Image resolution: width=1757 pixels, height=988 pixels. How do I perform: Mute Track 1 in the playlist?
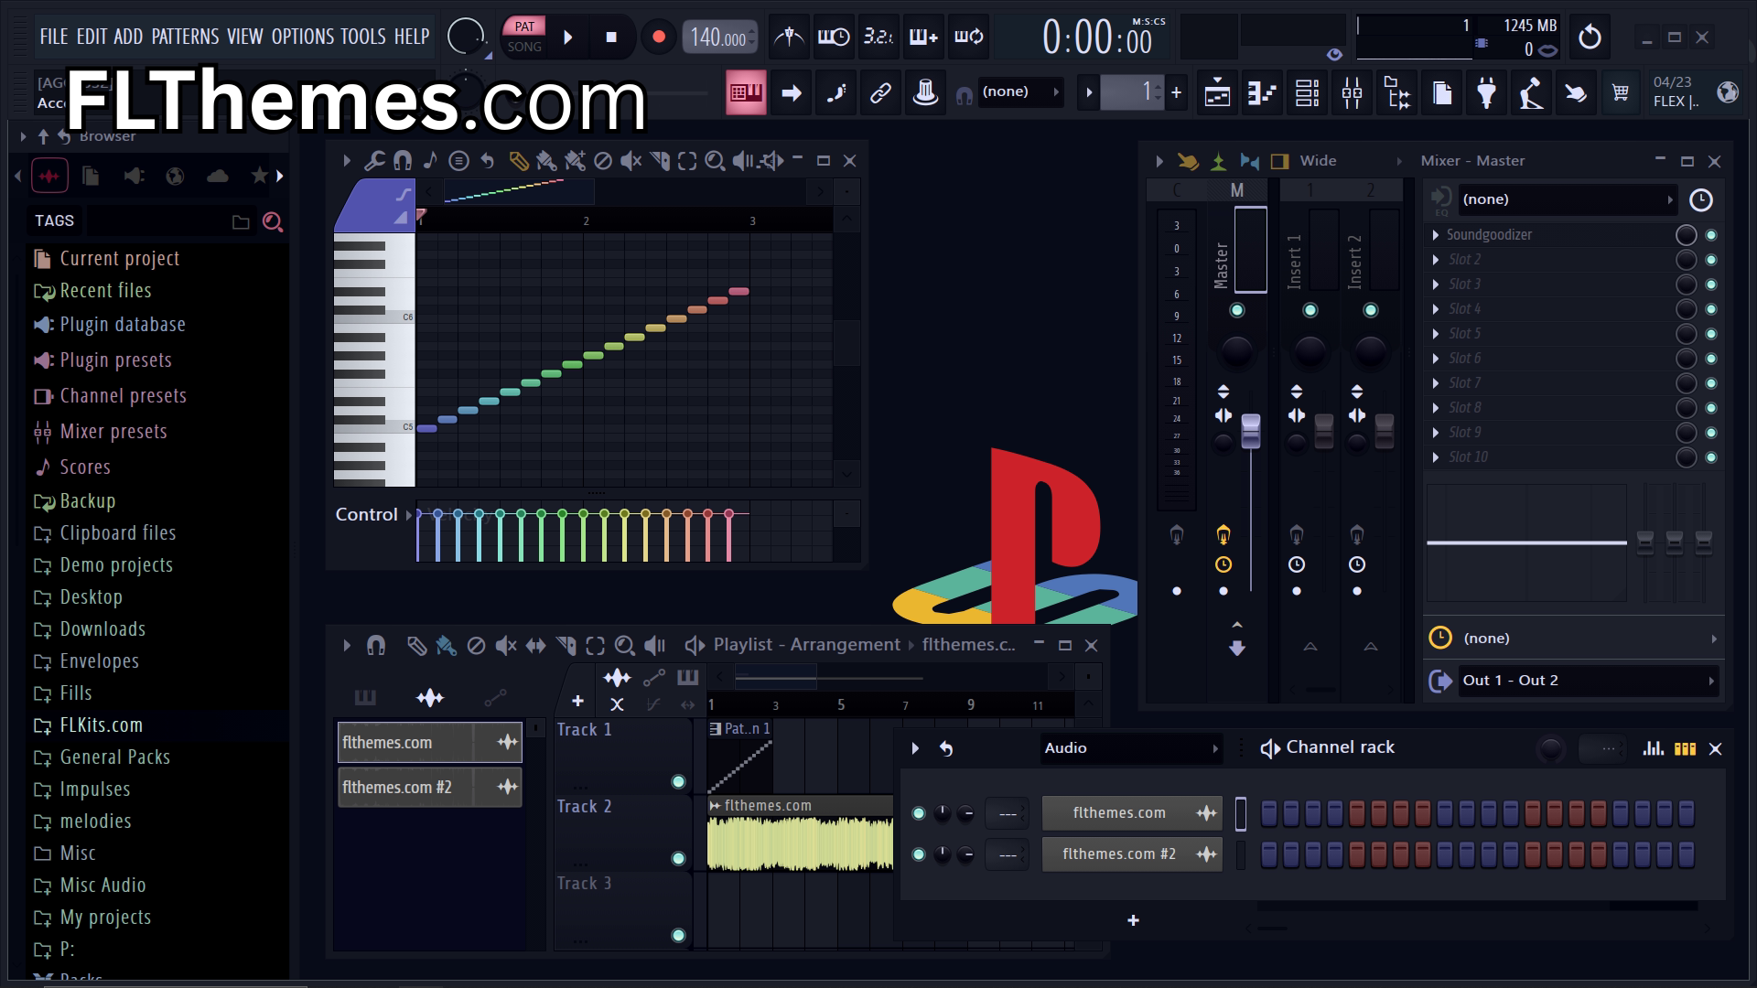(678, 781)
